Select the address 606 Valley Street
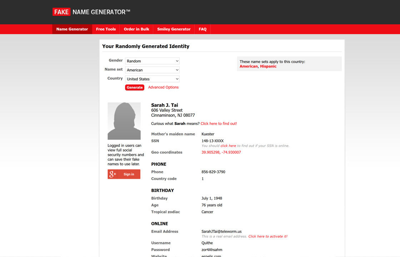Image resolution: width=400 pixels, height=257 pixels. coord(167,110)
